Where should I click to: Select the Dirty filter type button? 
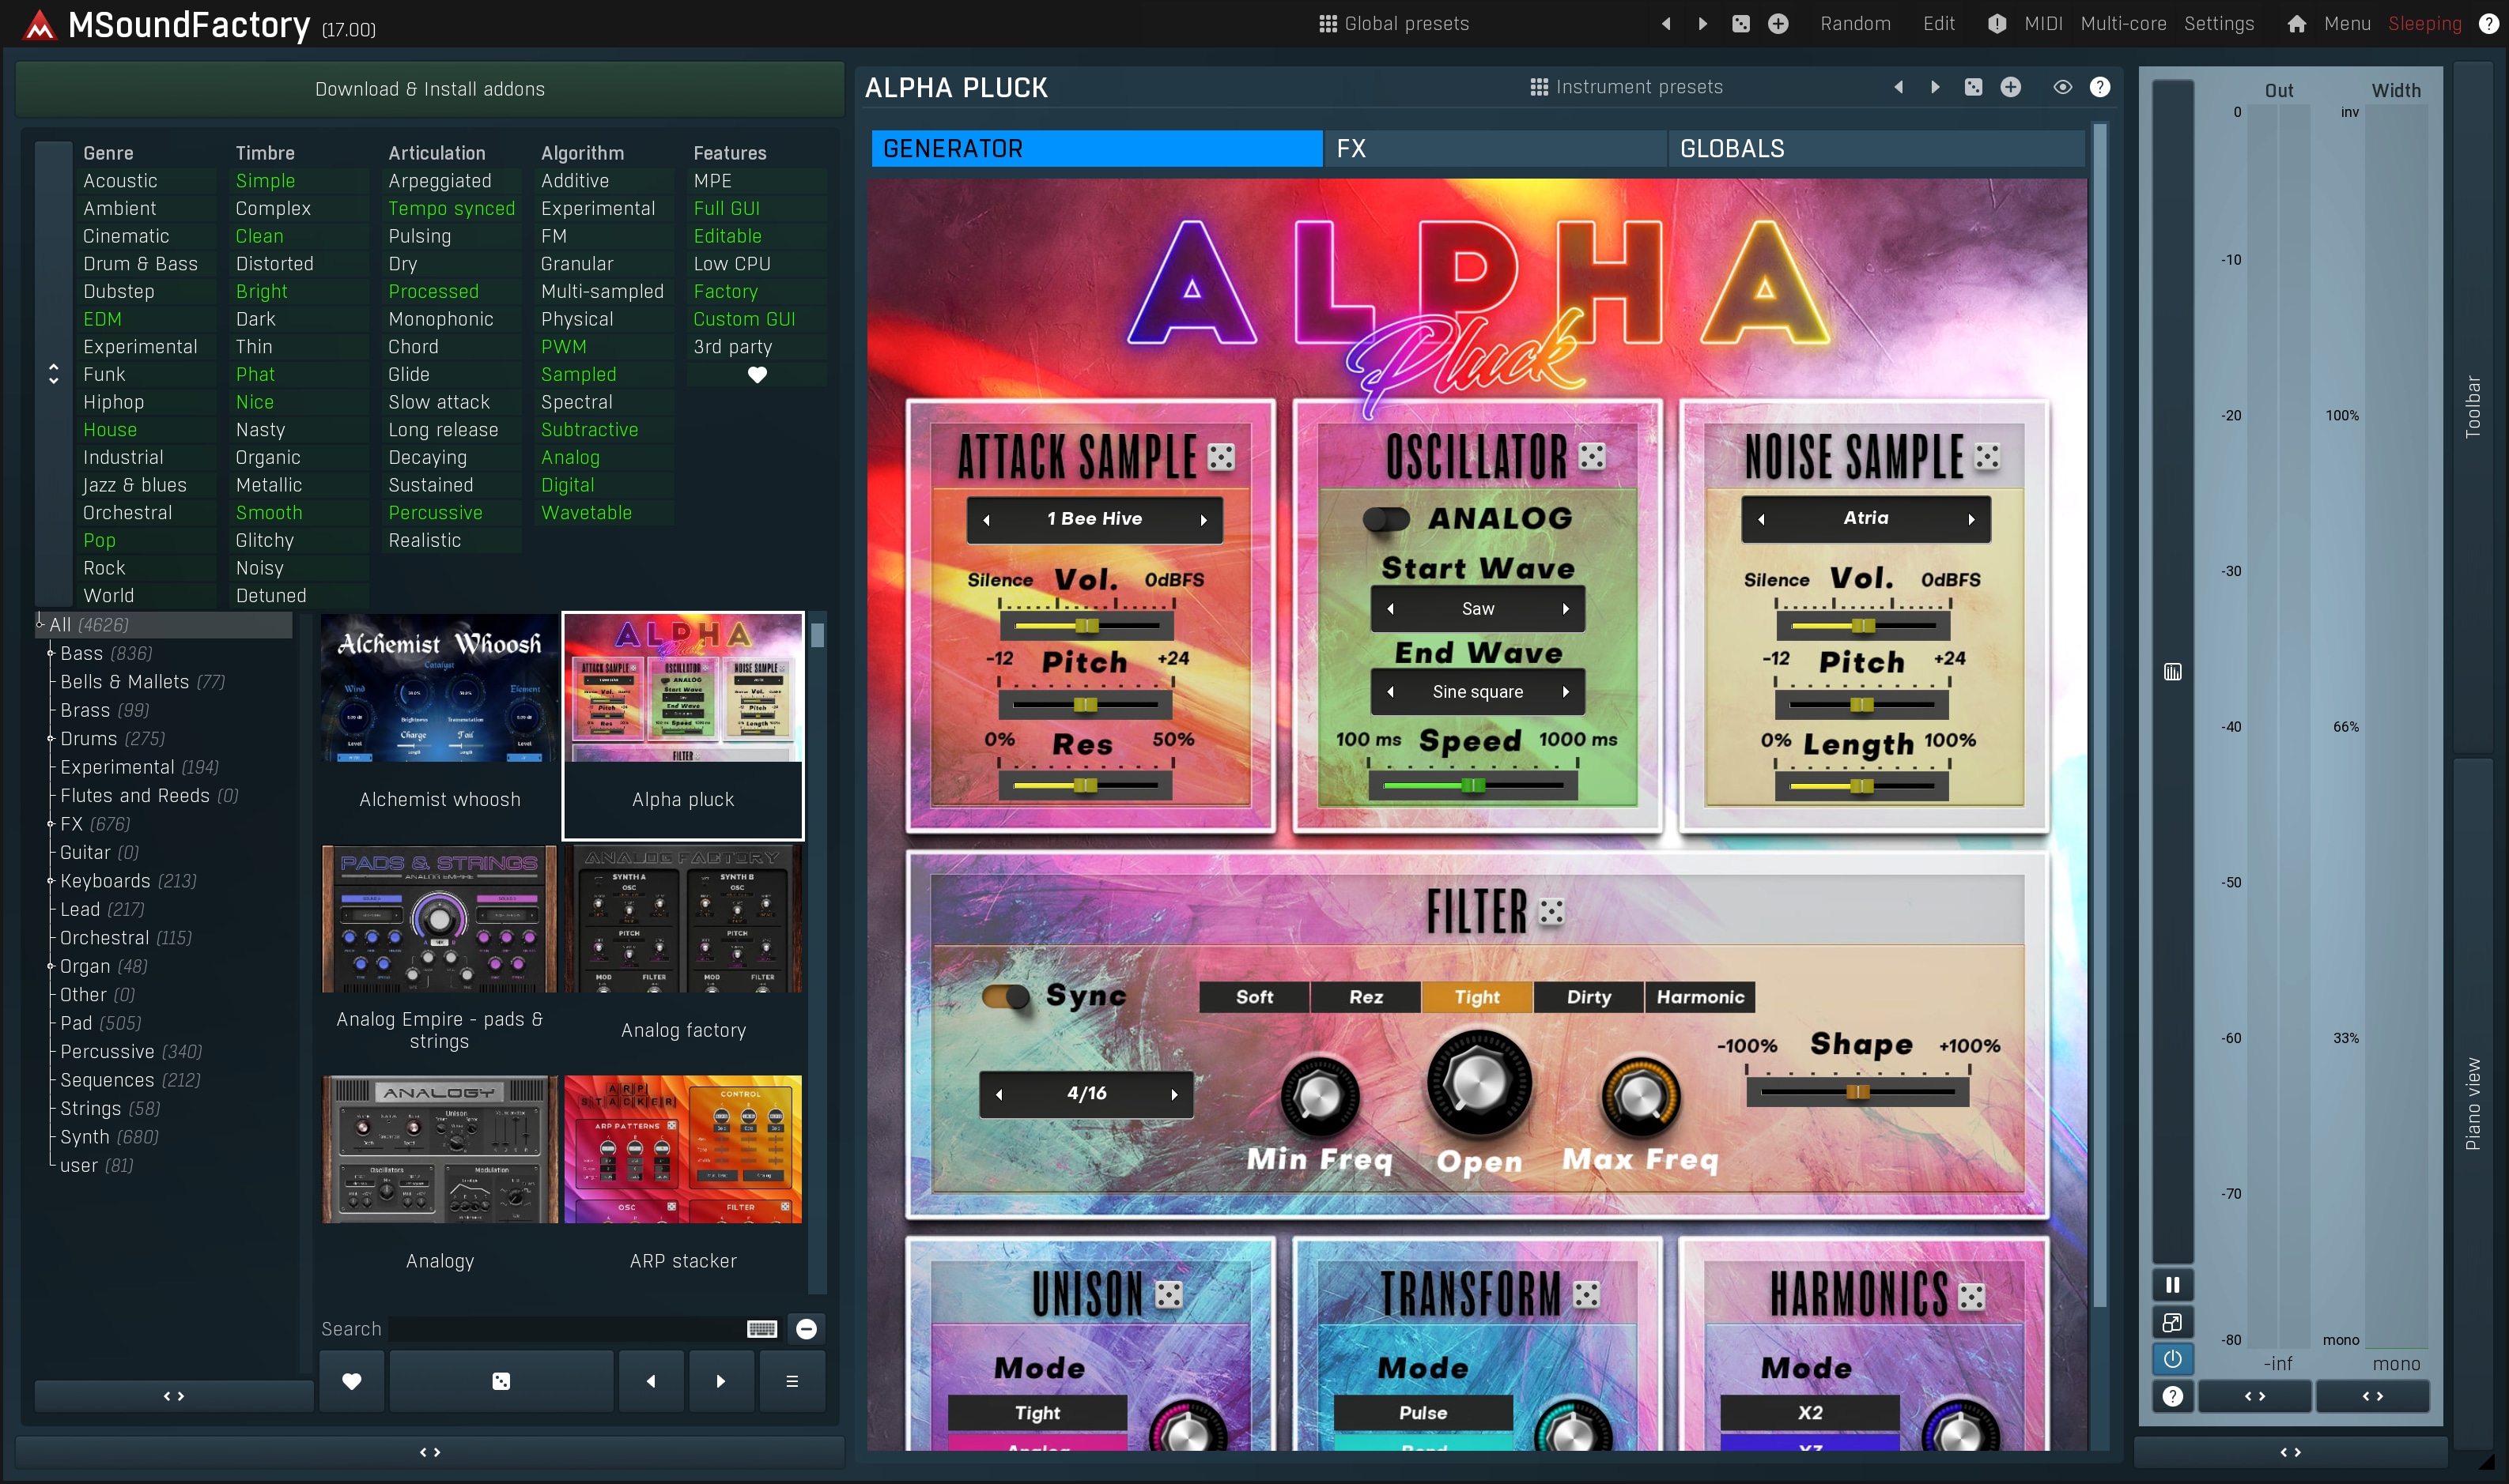[1588, 997]
